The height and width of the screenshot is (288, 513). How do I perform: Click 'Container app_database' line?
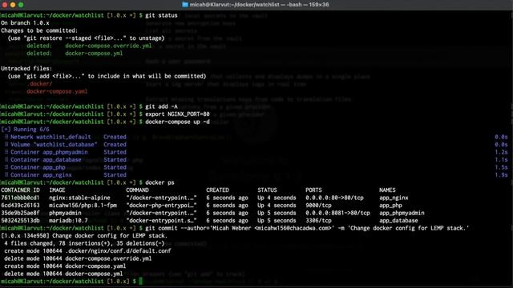[x=46, y=160]
